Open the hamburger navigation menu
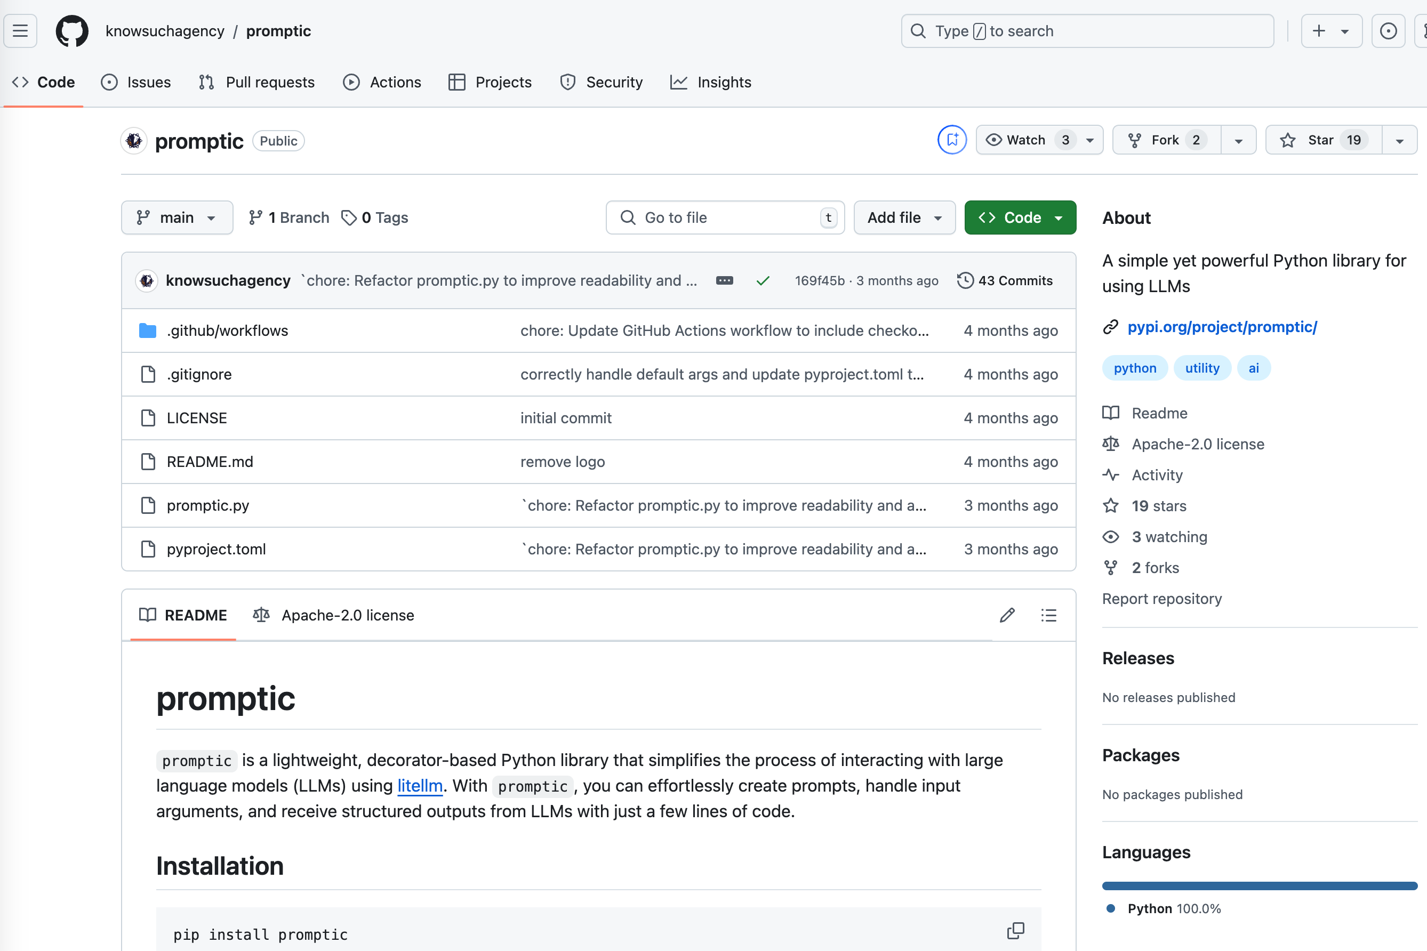The image size is (1427, 951). tap(20, 31)
